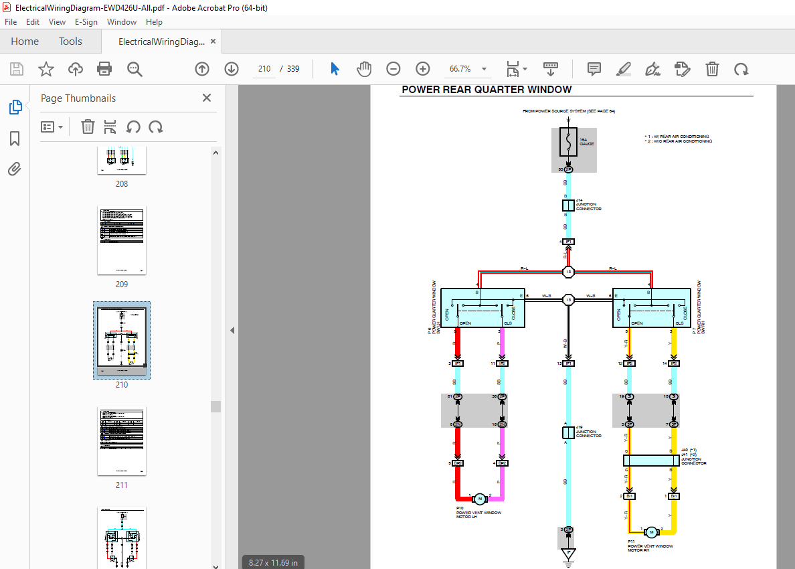
Task: Click the insert pages thumbnail panel icon
Action: 110,127
